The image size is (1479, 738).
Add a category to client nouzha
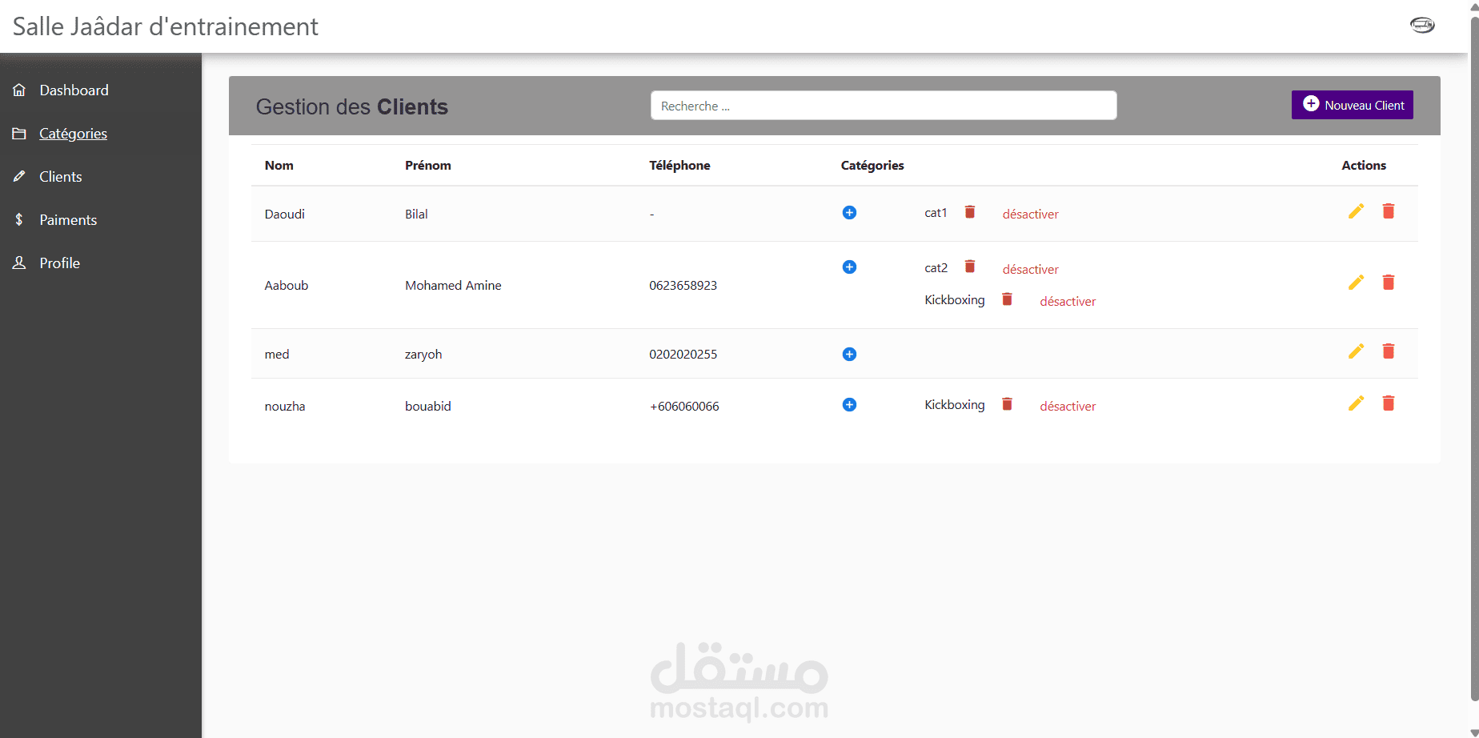(x=849, y=404)
